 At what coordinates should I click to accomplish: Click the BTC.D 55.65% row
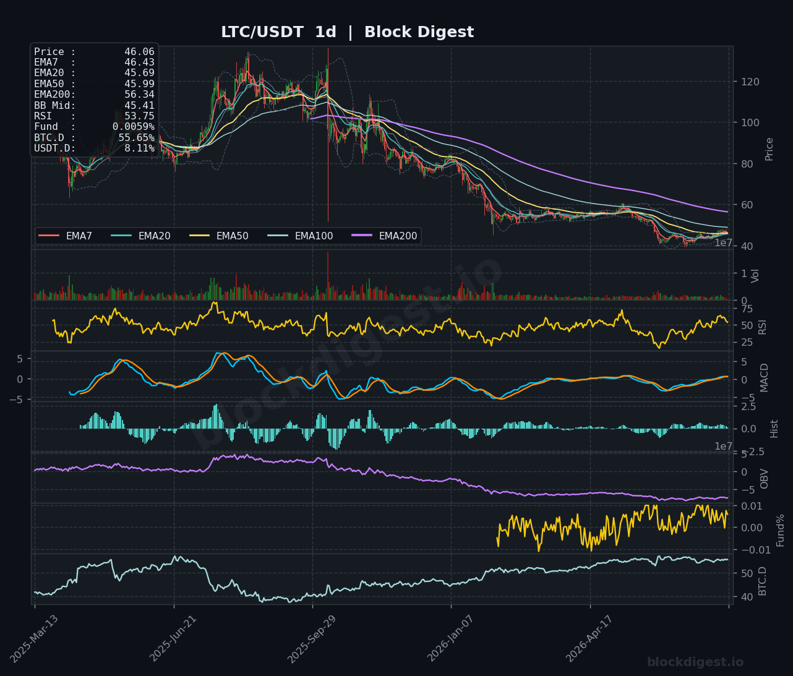(x=94, y=138)
